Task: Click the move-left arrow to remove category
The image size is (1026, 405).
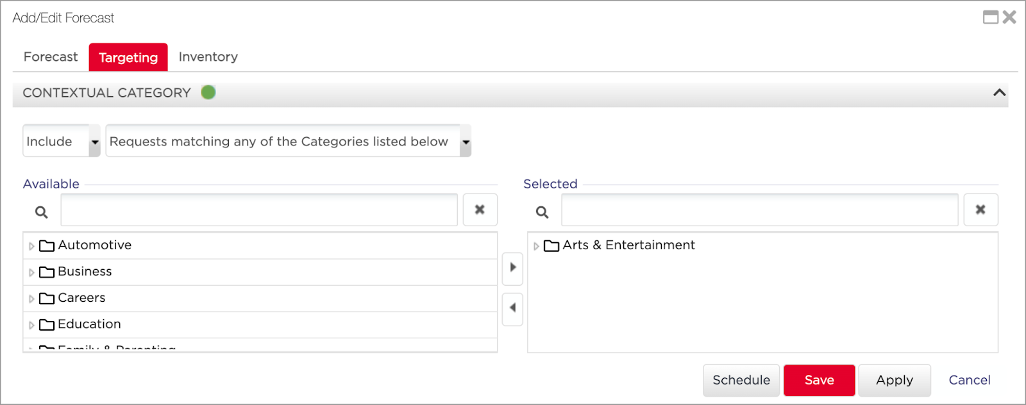Action: click(x=512, y=308)
